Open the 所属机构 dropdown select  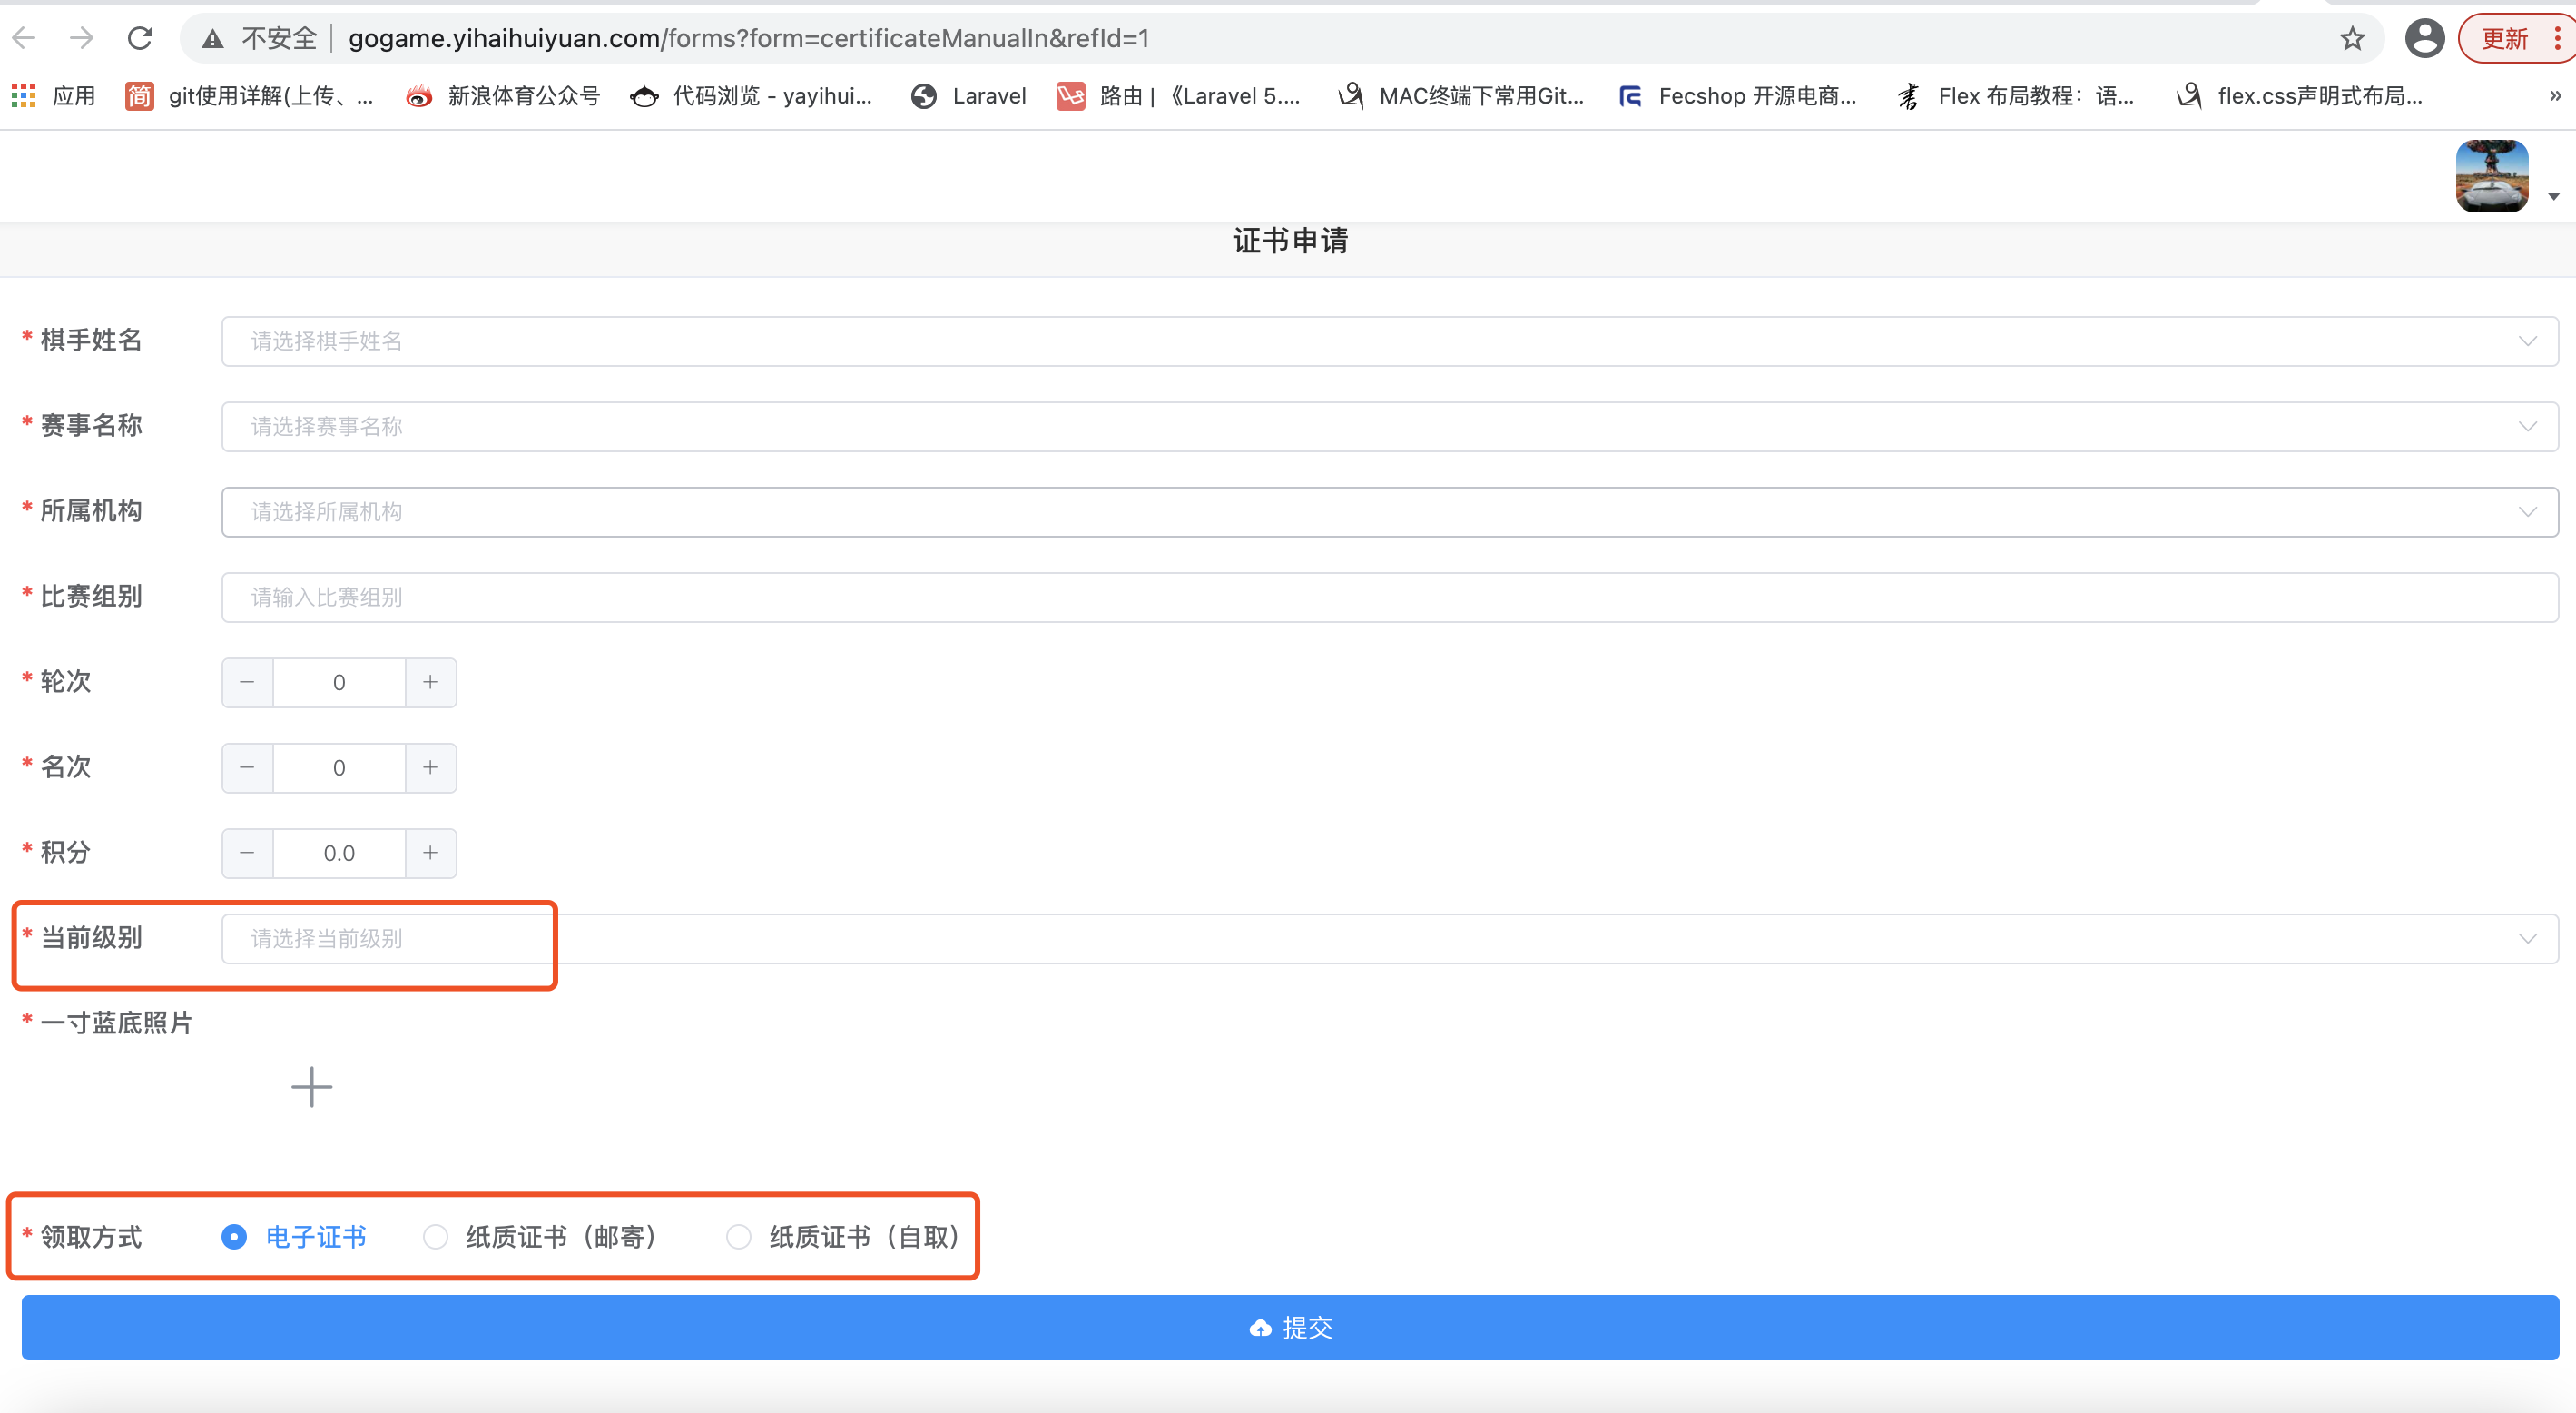(x=1390, y=512)
